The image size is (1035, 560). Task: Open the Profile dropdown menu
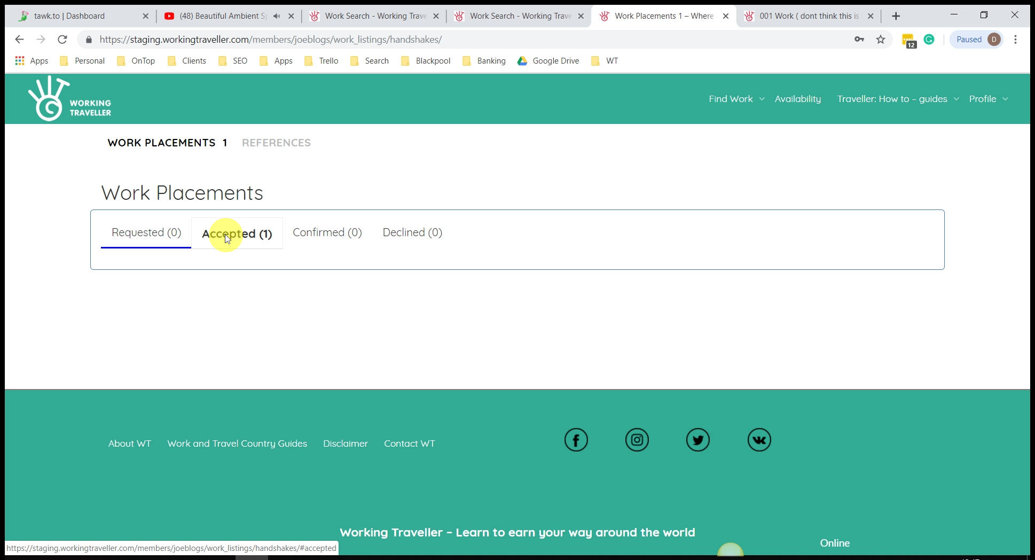click(x=988, y=99)
